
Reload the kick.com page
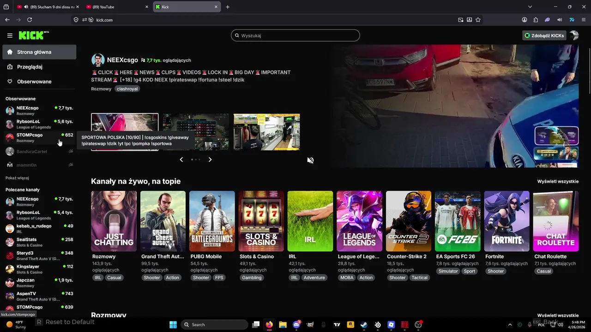(x=30, y=20)
